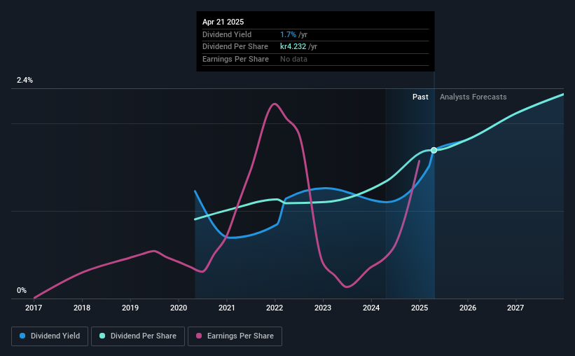Screen dimensions: 575x356
Task: Select the 2023 x-axis label
Action: [323, 308]
